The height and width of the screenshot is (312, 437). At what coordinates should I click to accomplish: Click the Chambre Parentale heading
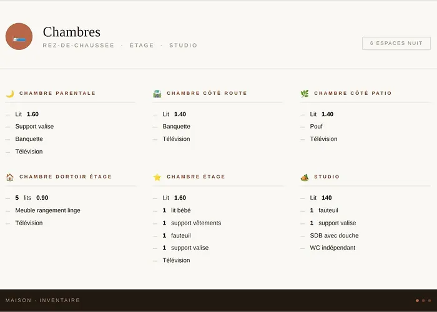pos(57,93)
